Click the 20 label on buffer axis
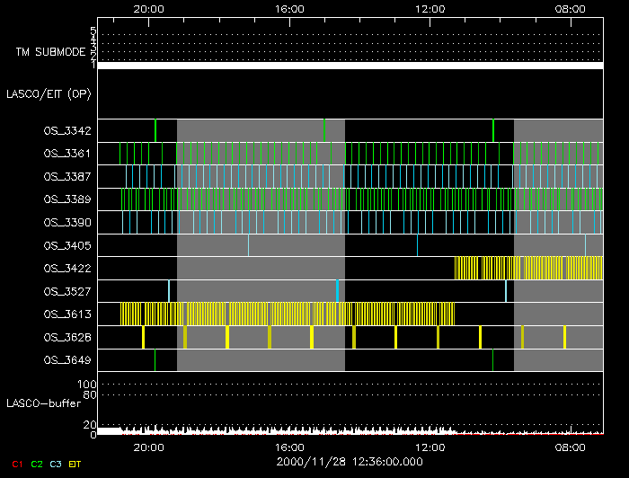Image resolution: width=629 pixels, height=478 pixels. (x=90, y=425)
